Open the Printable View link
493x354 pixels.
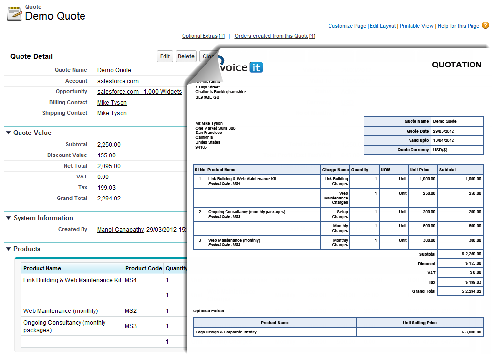[416, 26]
